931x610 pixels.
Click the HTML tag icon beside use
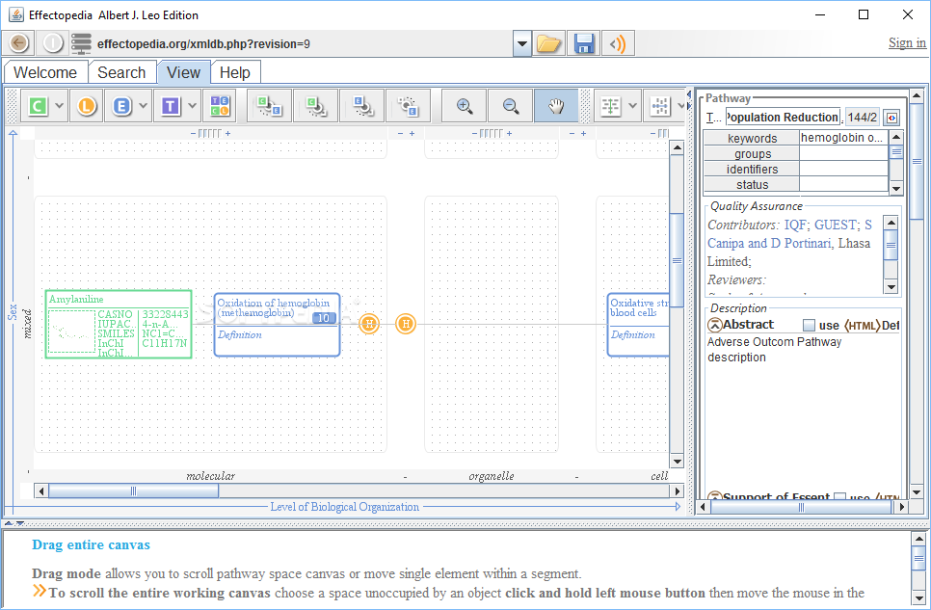coord(862,326)
